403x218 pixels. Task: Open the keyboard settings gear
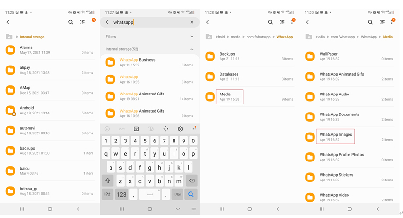pyautogui.click(x=180, y=129)
